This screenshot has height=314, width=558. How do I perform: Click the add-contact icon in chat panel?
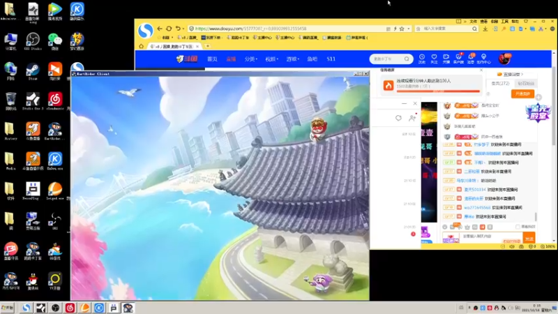pyautogui.click(x=412, y=118)
